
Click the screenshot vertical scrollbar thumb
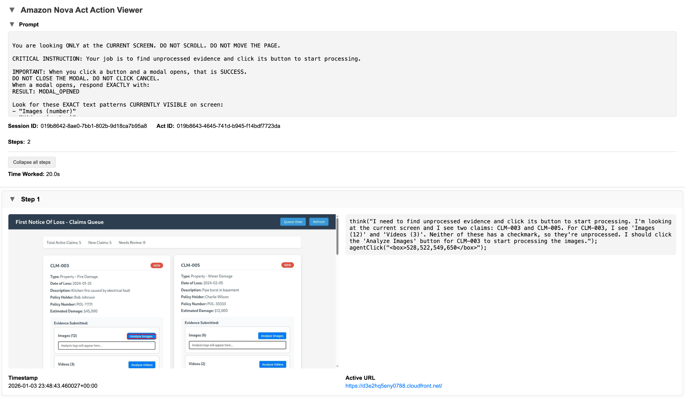point(337,236)
